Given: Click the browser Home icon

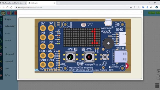Looking at the screenshot, I should coord(11,7).
